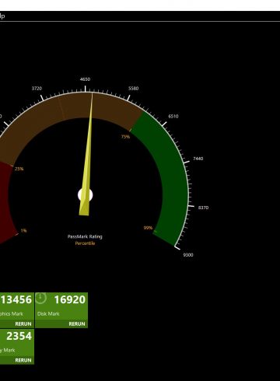Click the 75% percentile marker

[x=125, y=137]
